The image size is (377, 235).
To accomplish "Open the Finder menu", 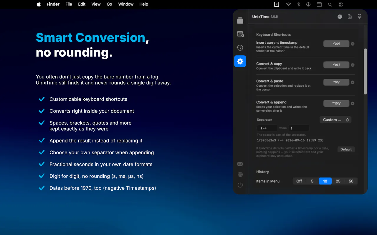I will click(x=53, y=4).
